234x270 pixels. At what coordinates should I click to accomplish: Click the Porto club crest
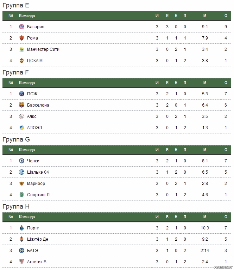(x=21, y=228)
